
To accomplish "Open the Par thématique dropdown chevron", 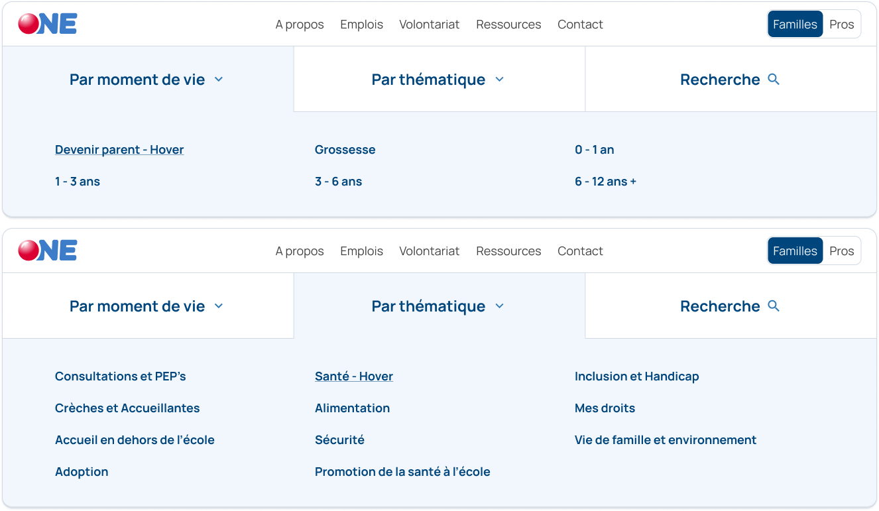I will [x=500, y=79].
